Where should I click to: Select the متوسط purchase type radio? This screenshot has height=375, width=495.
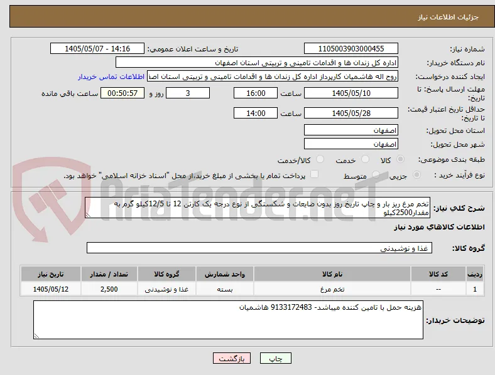point(376,174)
